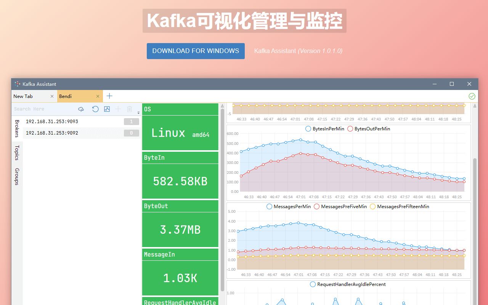Image resolution: width=488 pixels, height=305 pixels.
Task: Toggle RequestHandlerAvgIdlePercent legend series
Action: pos(348,284)
